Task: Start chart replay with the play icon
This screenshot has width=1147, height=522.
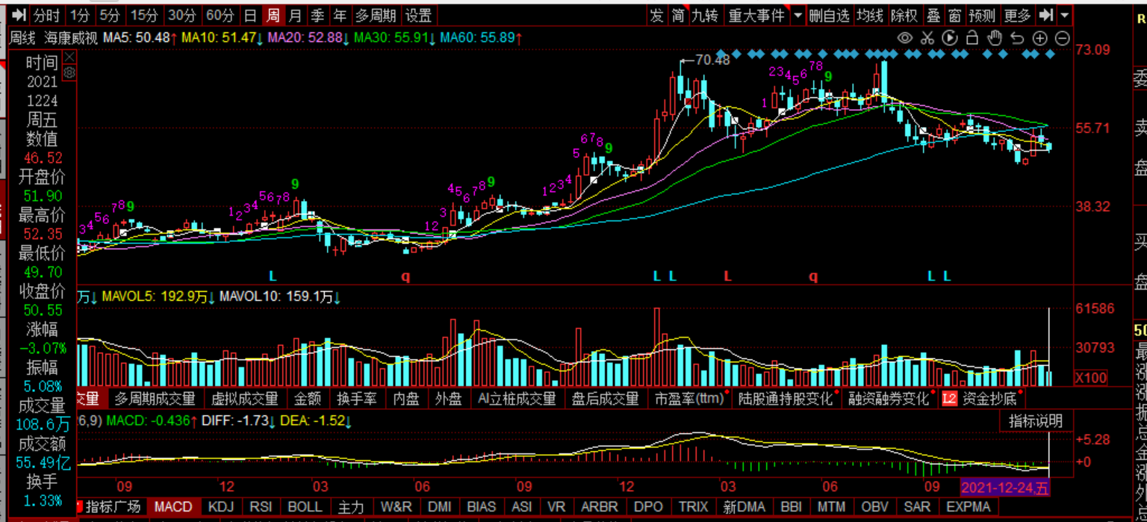Action: point(950,38)
